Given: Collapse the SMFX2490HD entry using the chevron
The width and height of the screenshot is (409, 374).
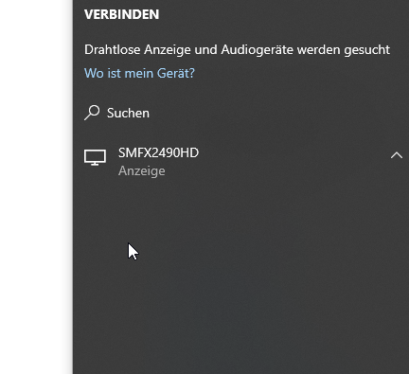Looking at the screenshot, I should coord(397,155).
